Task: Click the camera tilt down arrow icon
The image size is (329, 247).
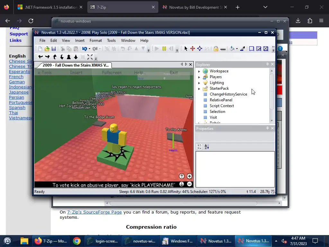Action: tap(62, 57)
